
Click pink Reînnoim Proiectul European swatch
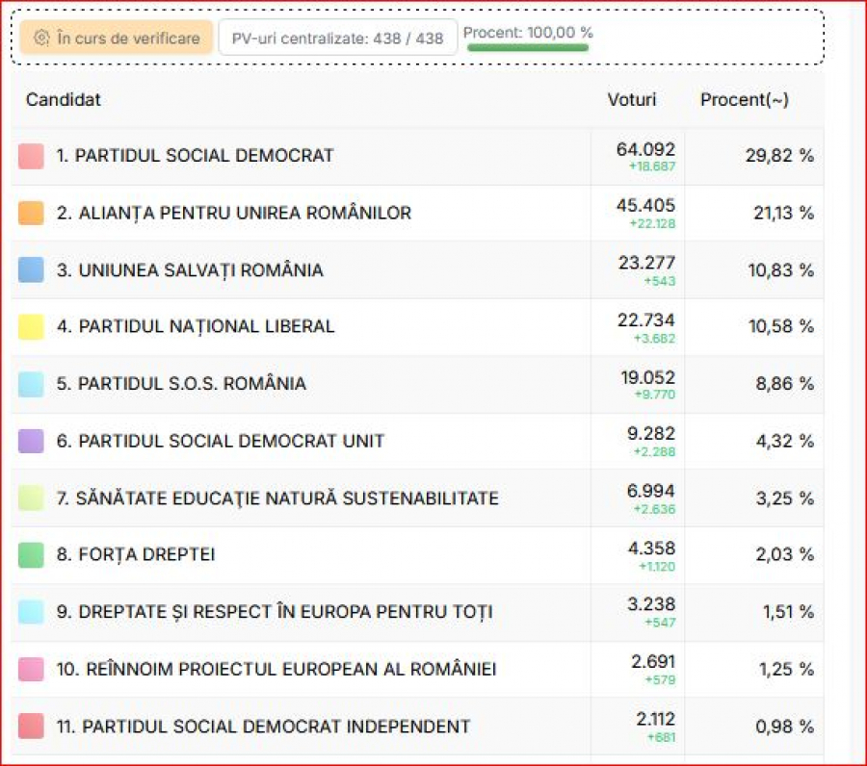(x=31, y=670)
